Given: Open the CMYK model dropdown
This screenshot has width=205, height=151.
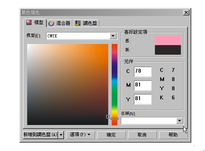Looking at the screenshot, I should tap(113, 36).
